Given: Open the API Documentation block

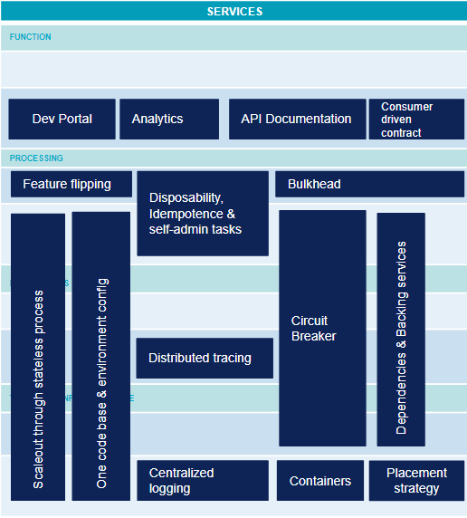Looking at the screenshot, I should [x=297, y=119].
